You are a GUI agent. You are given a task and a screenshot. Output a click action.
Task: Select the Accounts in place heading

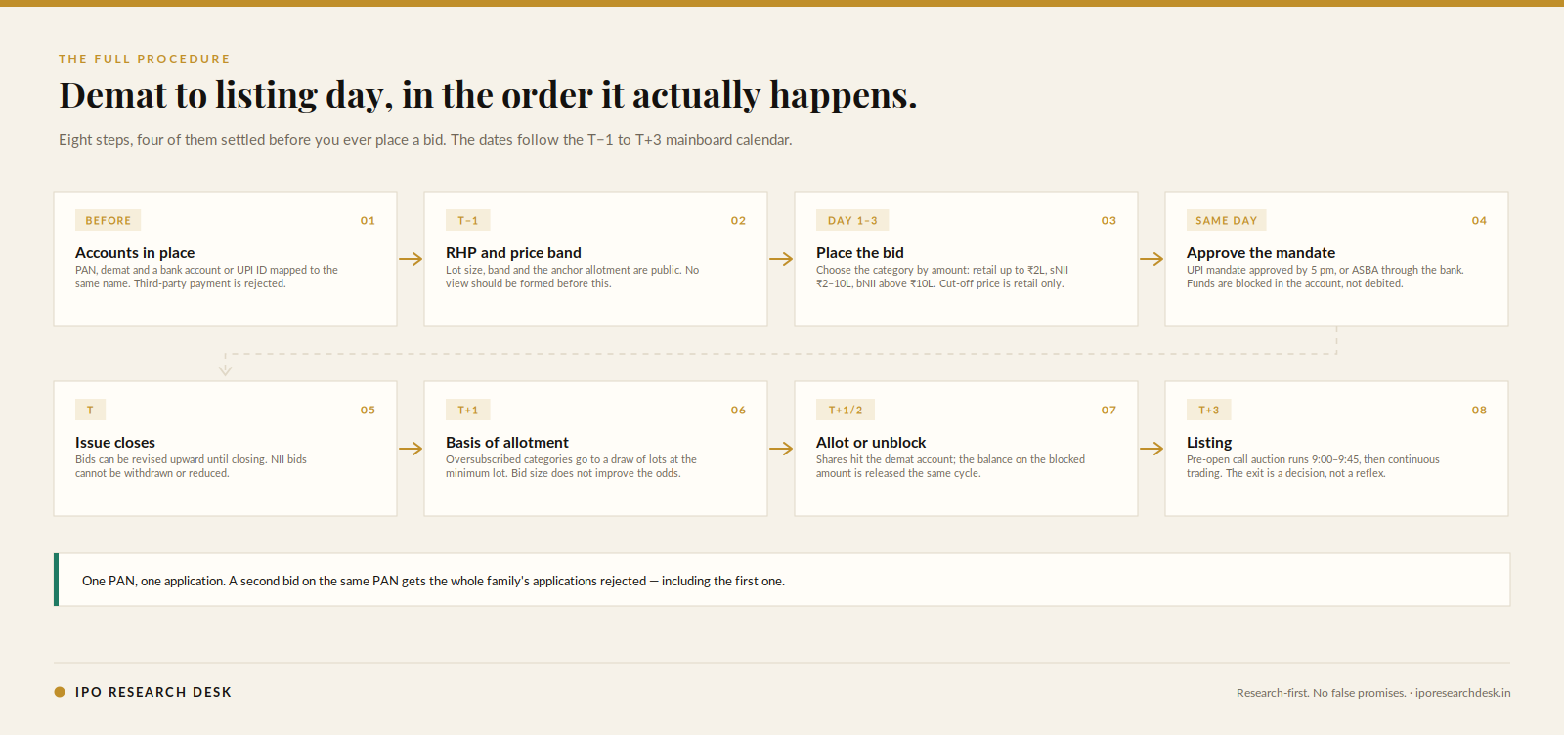coord(135,253)
